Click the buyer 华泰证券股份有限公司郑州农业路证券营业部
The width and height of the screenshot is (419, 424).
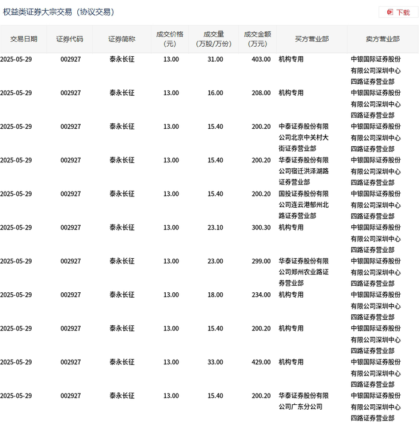(303, 272)
